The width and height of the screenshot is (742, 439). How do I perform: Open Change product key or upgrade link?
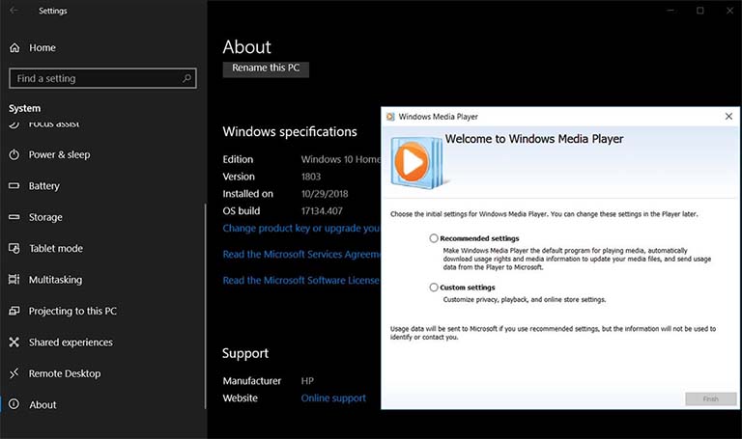(301, 229)
